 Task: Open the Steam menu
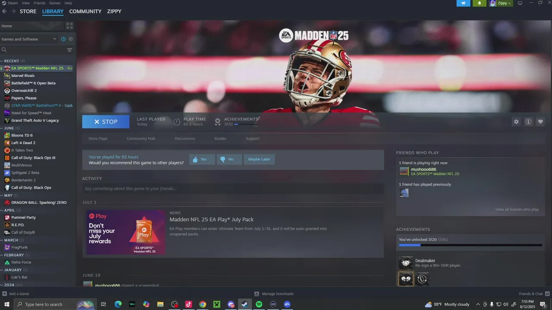click(x=13, y=3)
